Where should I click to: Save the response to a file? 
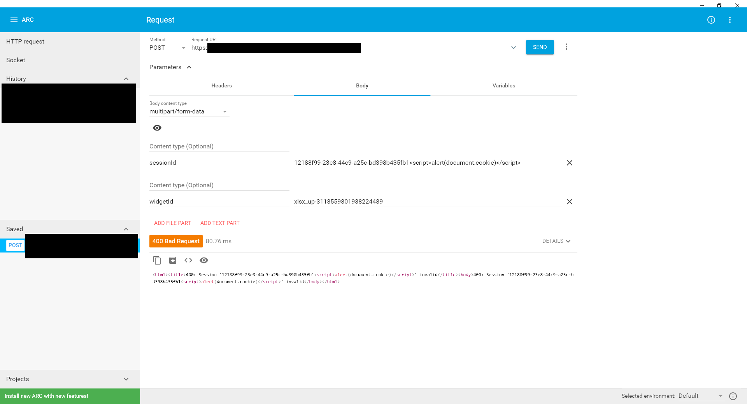click(x=173, y=260)
